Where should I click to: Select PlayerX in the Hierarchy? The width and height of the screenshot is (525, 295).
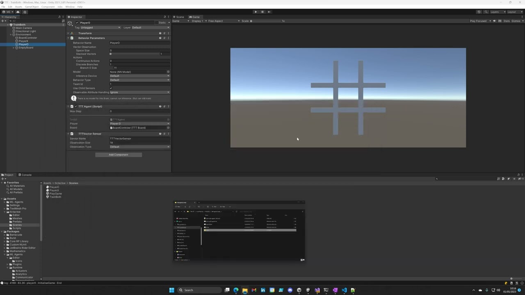[23, 41]
